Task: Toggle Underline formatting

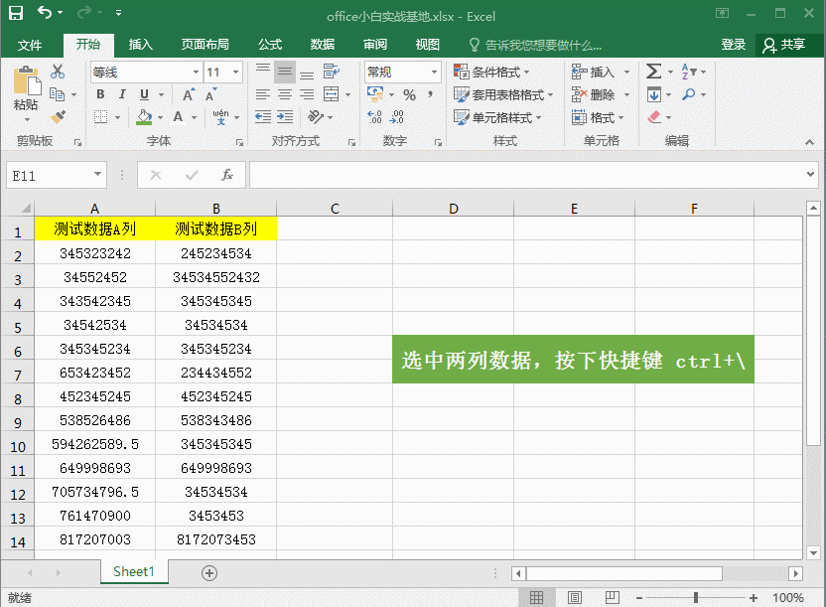Action: (144, 94)
